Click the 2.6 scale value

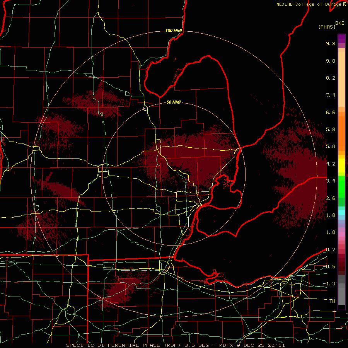click(331, 198)
